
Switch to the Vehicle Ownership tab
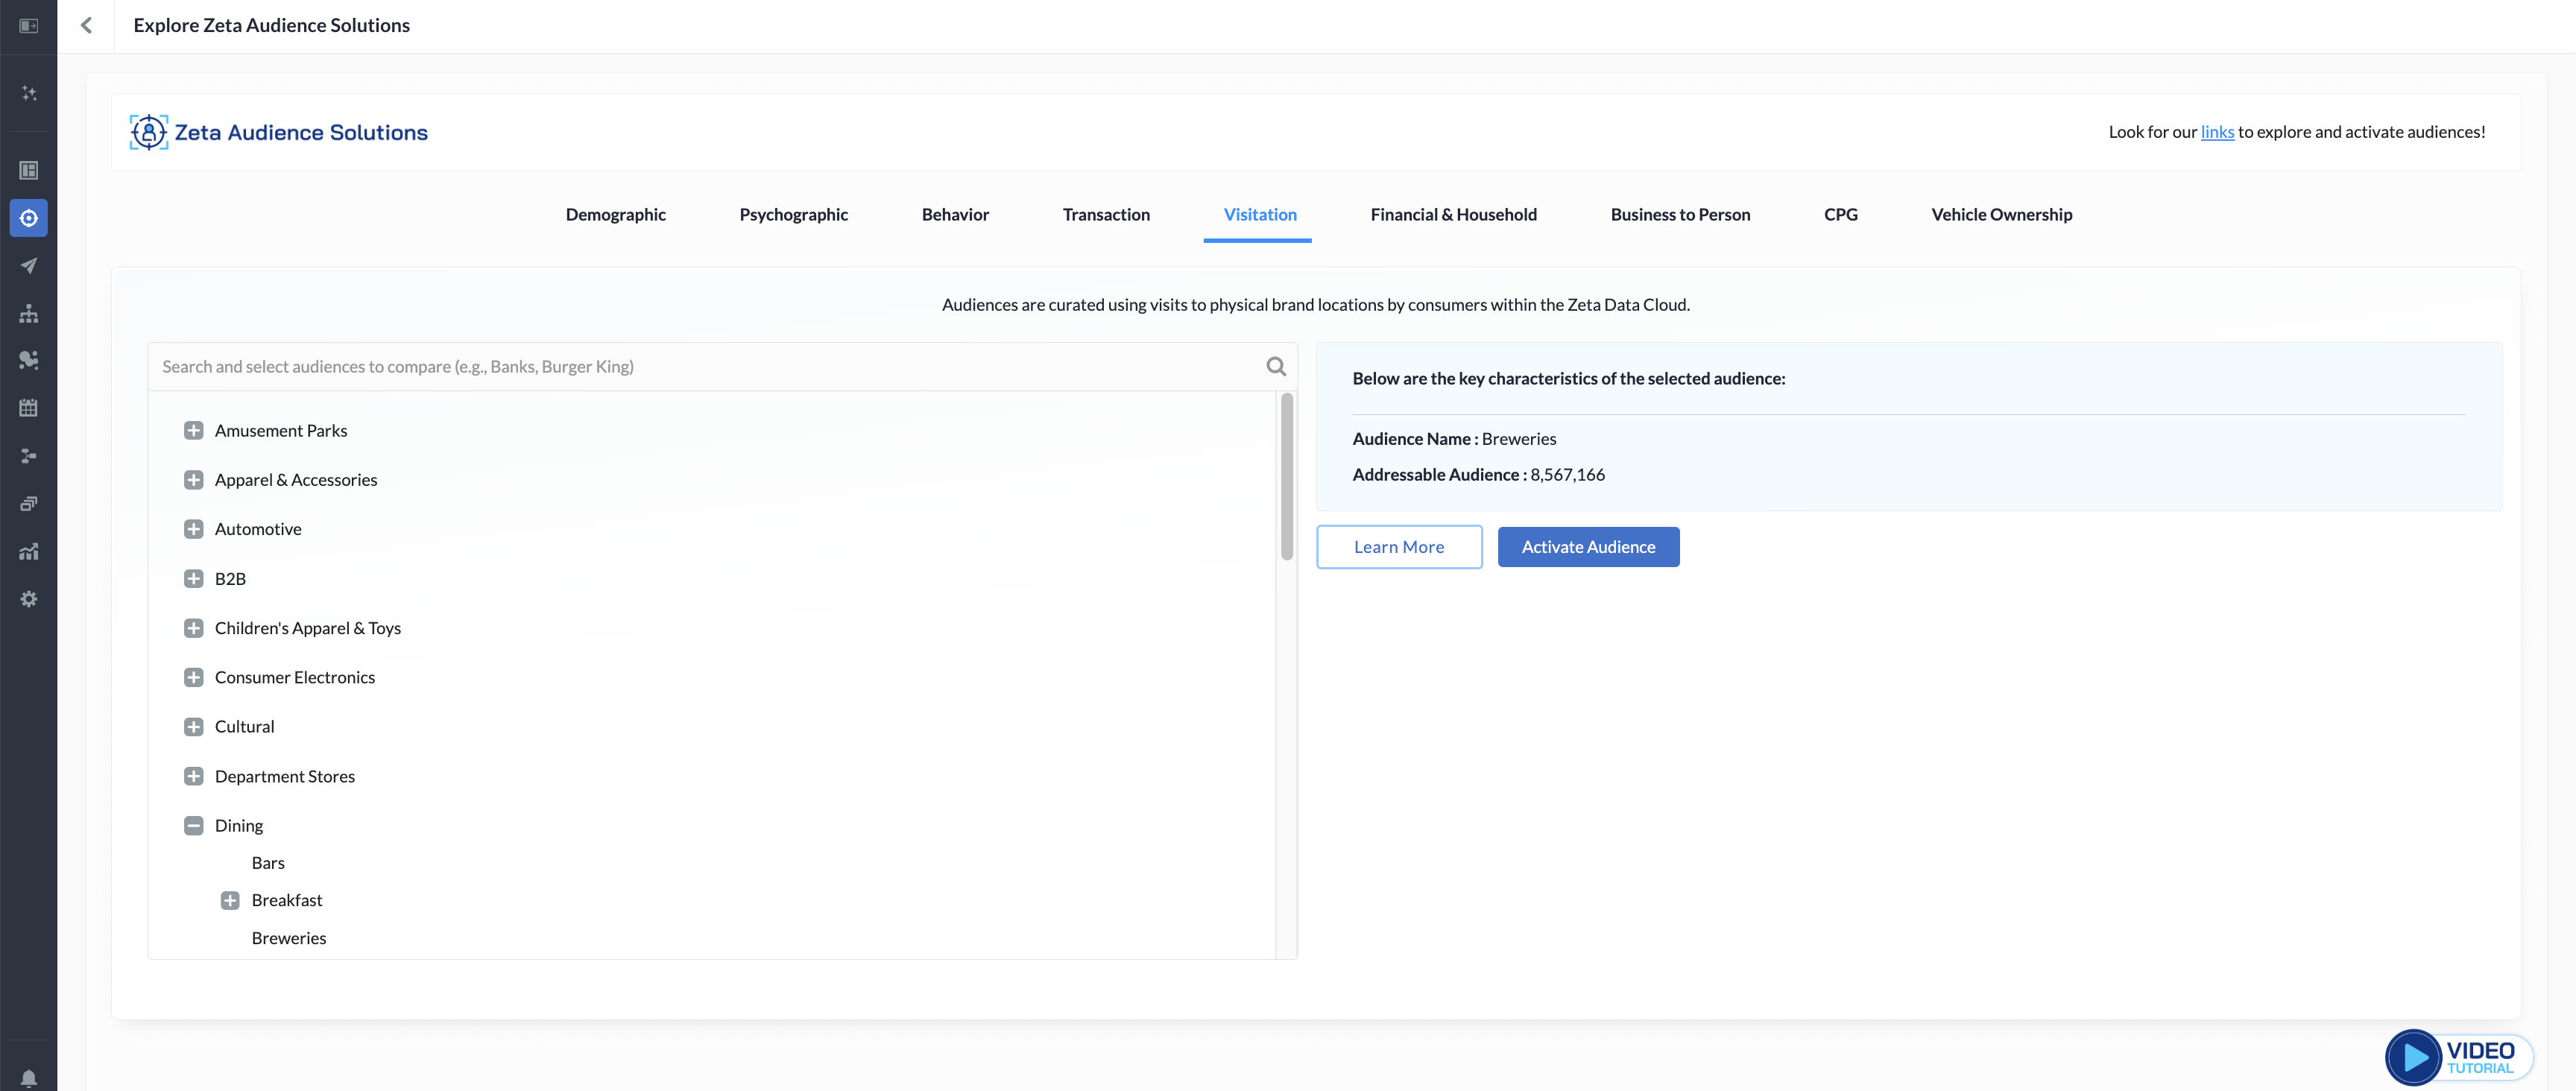[2001, 215]
